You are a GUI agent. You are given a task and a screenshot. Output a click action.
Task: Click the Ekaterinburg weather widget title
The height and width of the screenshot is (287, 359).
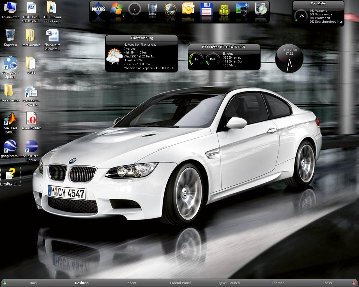coord(142,38)
